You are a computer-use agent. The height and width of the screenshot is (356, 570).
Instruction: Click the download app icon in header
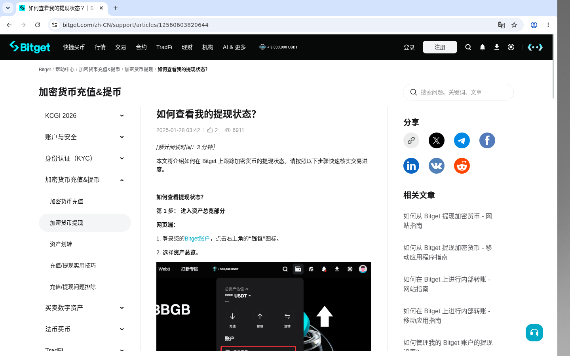coord(496,47)
